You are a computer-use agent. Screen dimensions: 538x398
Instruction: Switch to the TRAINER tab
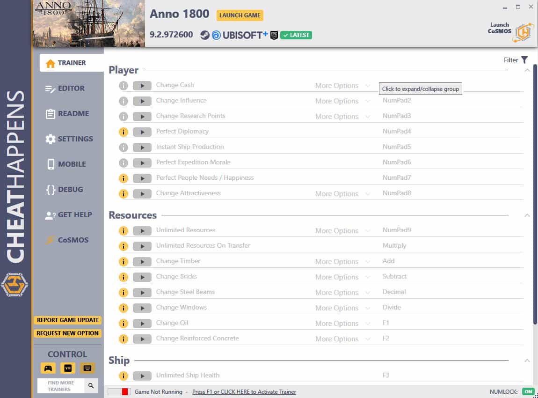[x=72, y=63]
